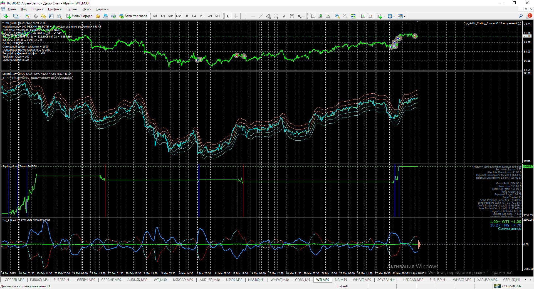Expand the new chart dropdown arrow
The image size is (534, 289).
10,16
